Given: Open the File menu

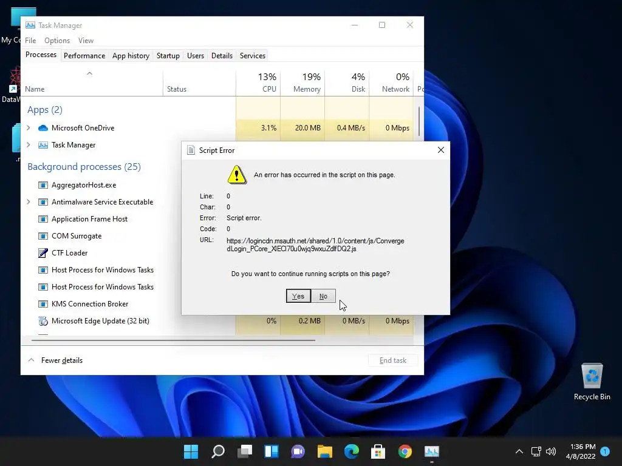Looking at the screenshot, I should click(x=30, y=41).
